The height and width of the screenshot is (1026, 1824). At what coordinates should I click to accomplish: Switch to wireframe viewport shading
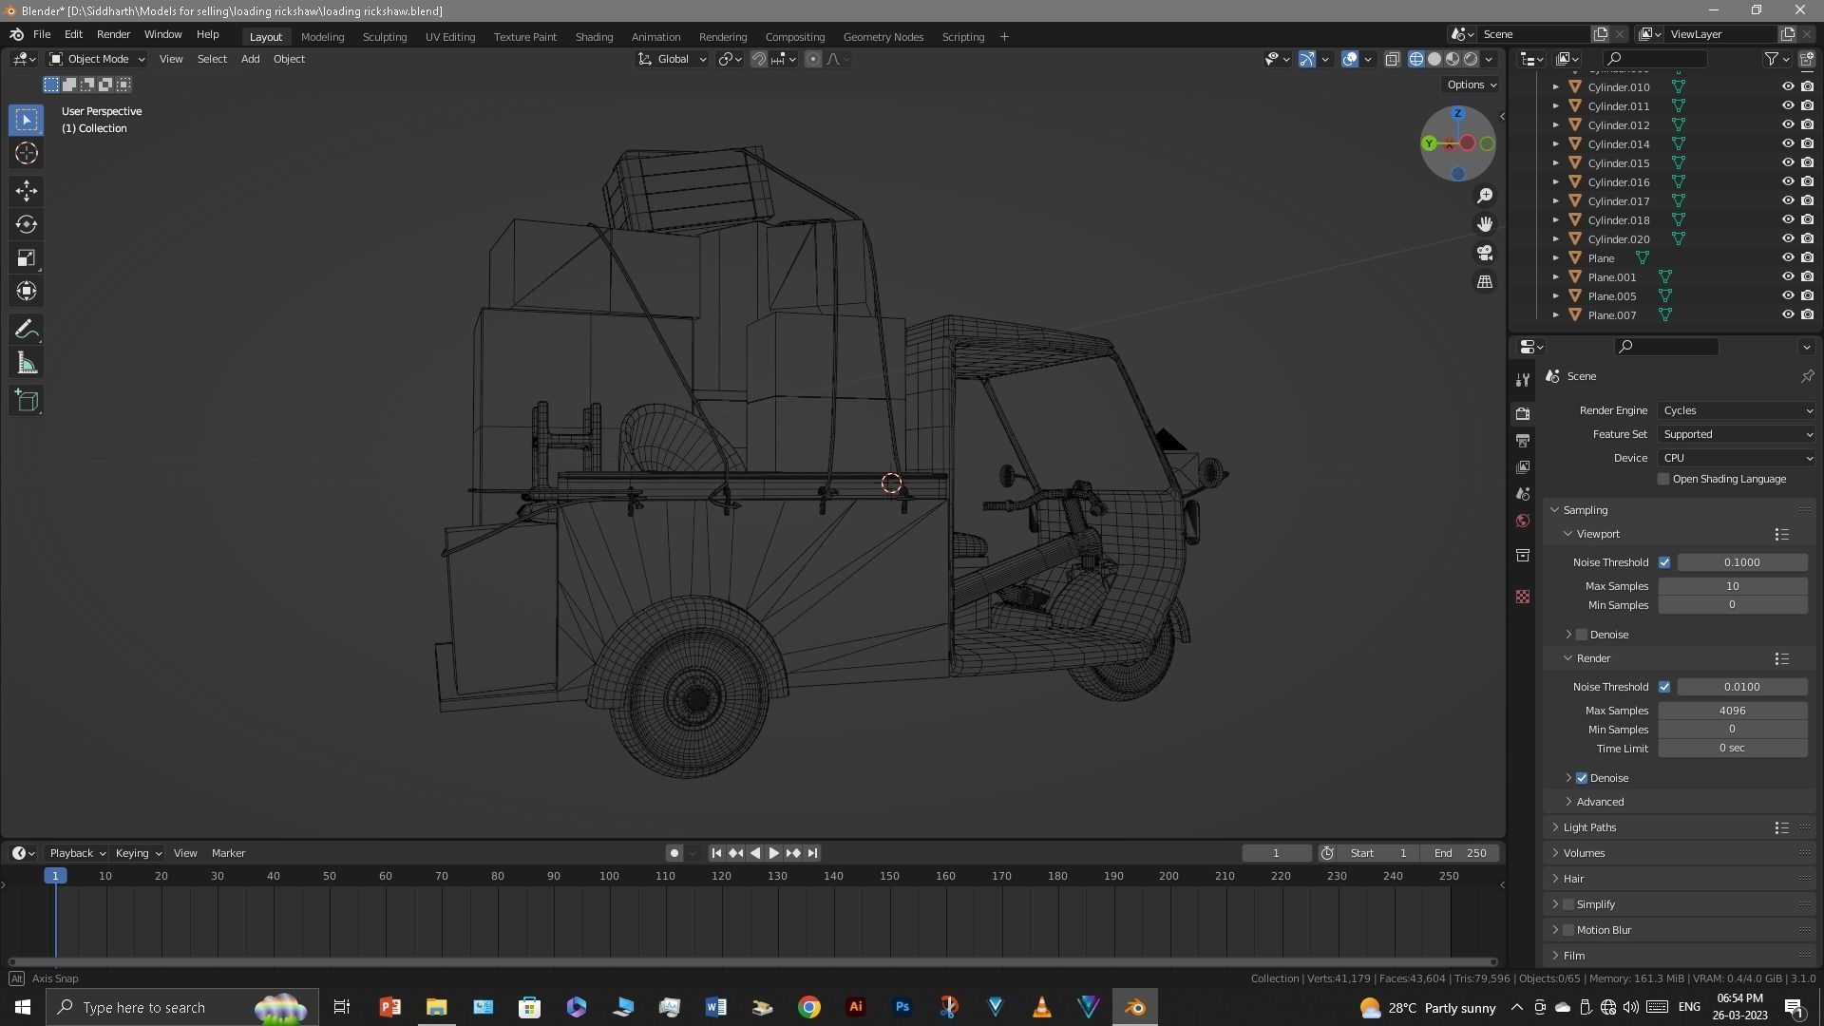click(1416, 59)
